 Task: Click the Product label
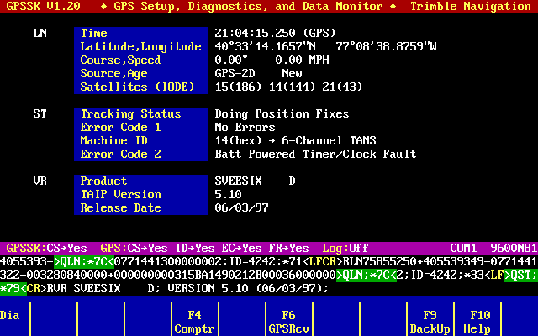103,181
